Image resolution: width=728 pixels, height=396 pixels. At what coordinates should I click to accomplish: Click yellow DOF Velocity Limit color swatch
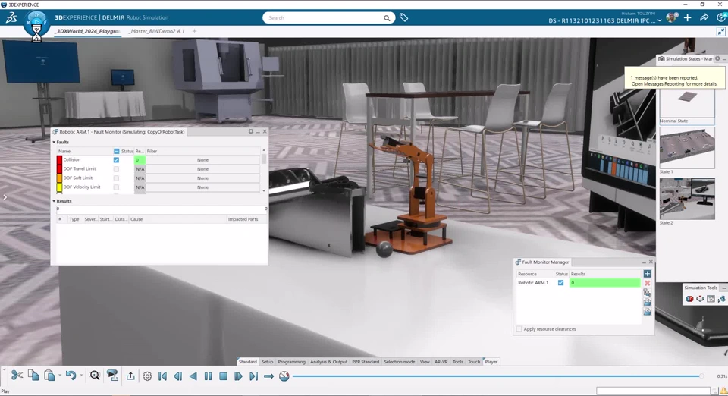coord(59,187)
